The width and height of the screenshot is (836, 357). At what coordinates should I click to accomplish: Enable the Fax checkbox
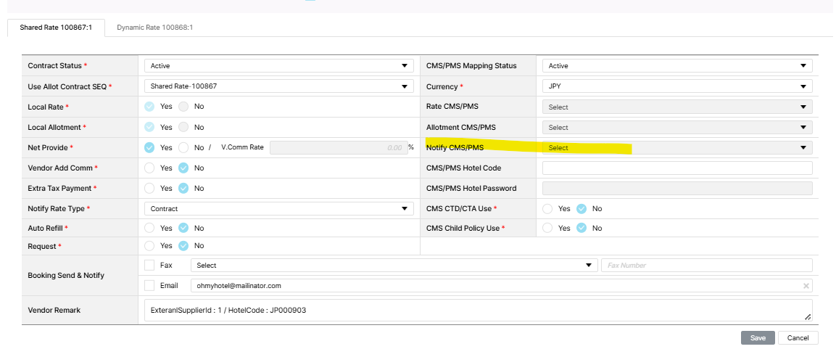coord(149,266)
